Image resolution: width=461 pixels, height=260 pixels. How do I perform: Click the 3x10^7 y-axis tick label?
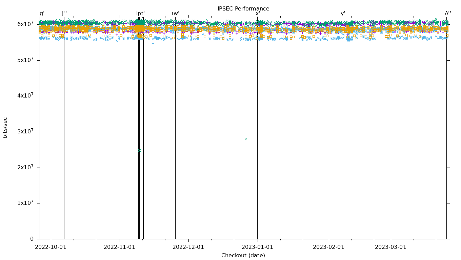point(25,131)
